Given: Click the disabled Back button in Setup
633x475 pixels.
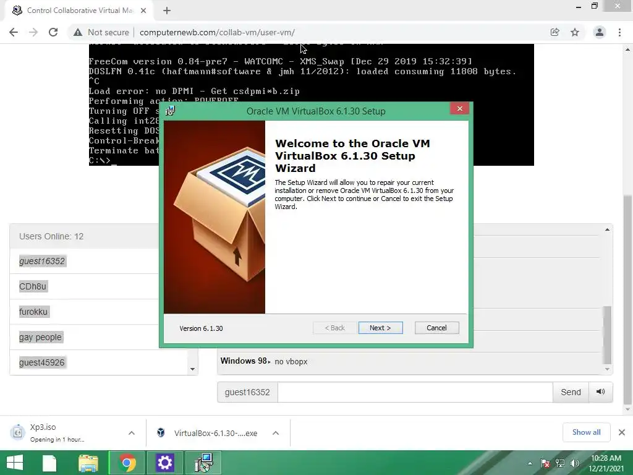Looking at the screenshot, I should pyautogui.click(x=334, y=328).
